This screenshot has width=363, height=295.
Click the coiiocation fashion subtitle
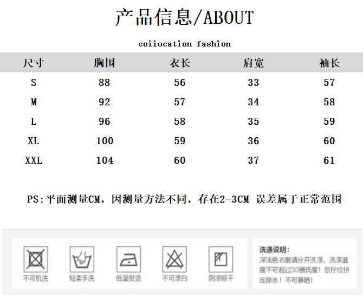pyautogui.click(x=185, y=44)
